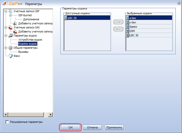Open the Устройства аудио tree item
The width and height of the screenshot is (182, 133).
[30, 40]
